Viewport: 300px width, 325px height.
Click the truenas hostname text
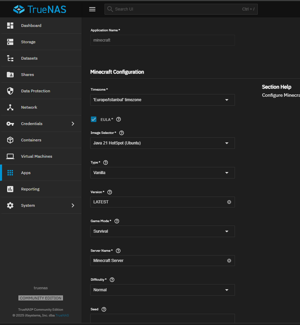(x=41, y=288)
